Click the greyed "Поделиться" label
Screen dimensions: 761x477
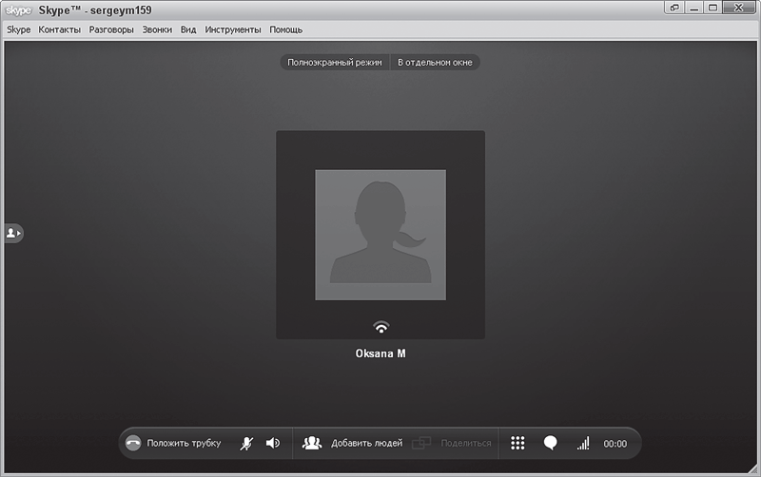coord(466,443)
